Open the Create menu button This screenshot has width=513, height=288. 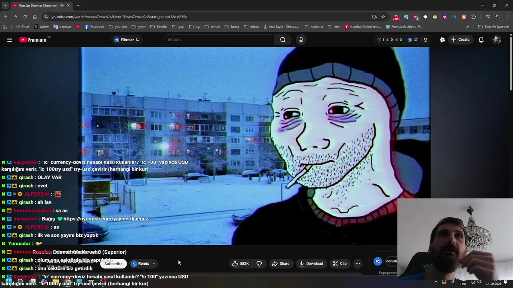tap(460, 40)
